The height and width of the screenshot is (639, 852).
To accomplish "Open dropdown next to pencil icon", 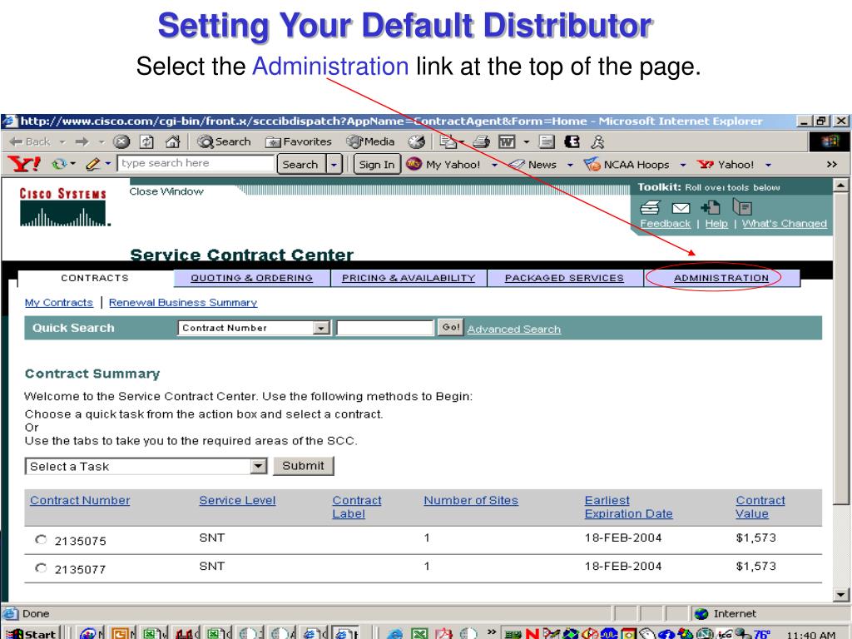I will click(108, 164).
